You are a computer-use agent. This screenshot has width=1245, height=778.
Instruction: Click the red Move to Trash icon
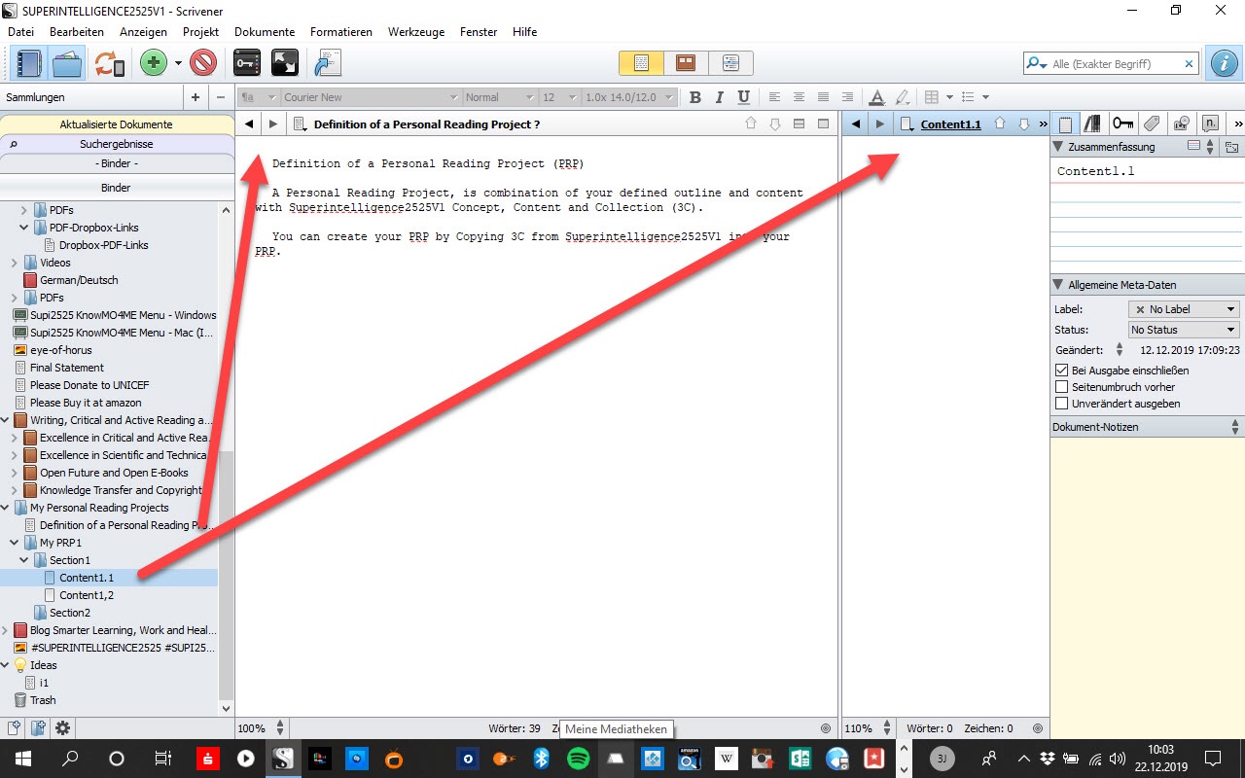(202, 64)
